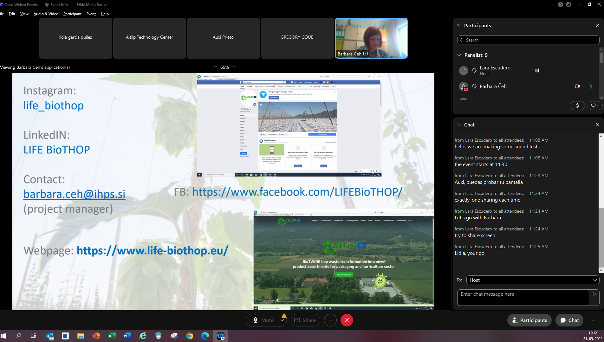Zoom in the shared view with plus
Screen dimensions: 604x342
click(x=234, y=67)
